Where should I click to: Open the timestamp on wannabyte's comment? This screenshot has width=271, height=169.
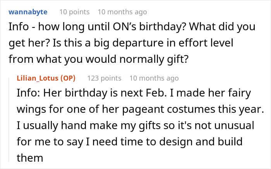tap(122, 12)
